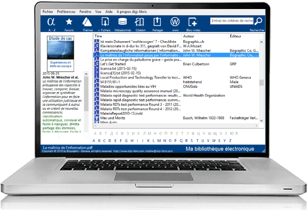Screen dimensions: 307x210
Task: Filter by Latin letter K
Action: 149,140
